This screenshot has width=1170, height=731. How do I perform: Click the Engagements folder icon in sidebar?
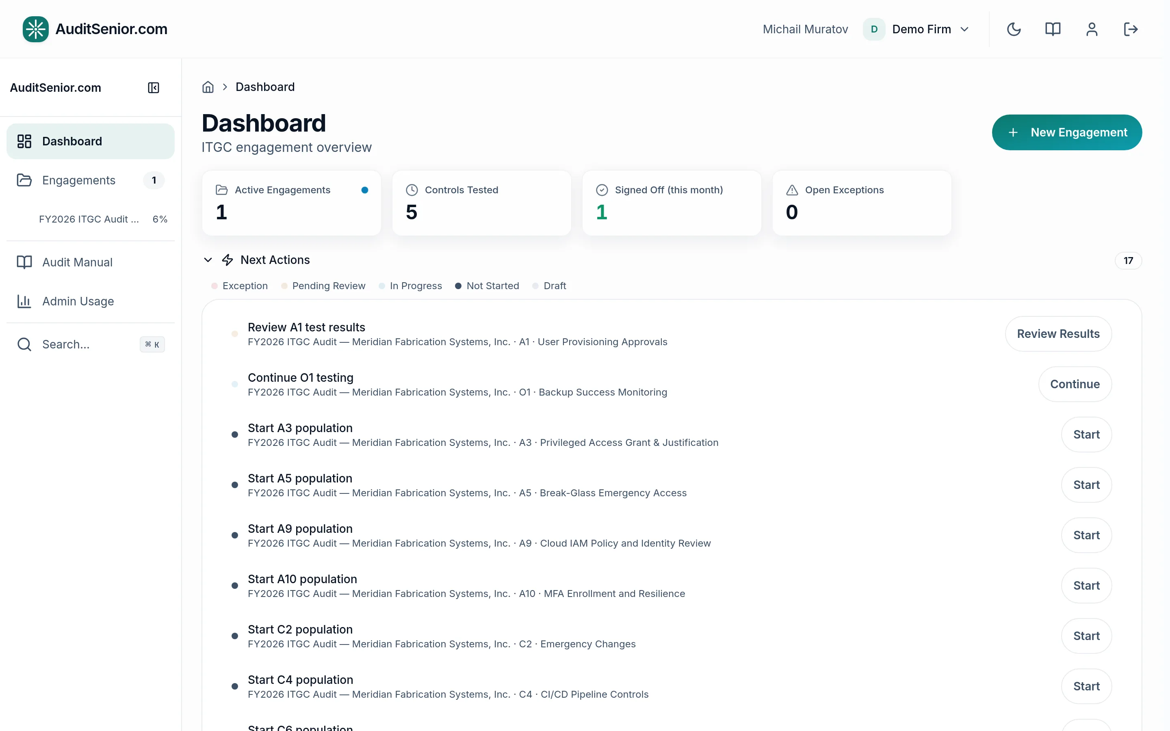[24, 180]
